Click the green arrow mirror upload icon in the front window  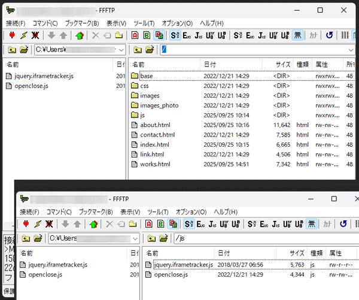pyautogui.click(x=93, y=224)
